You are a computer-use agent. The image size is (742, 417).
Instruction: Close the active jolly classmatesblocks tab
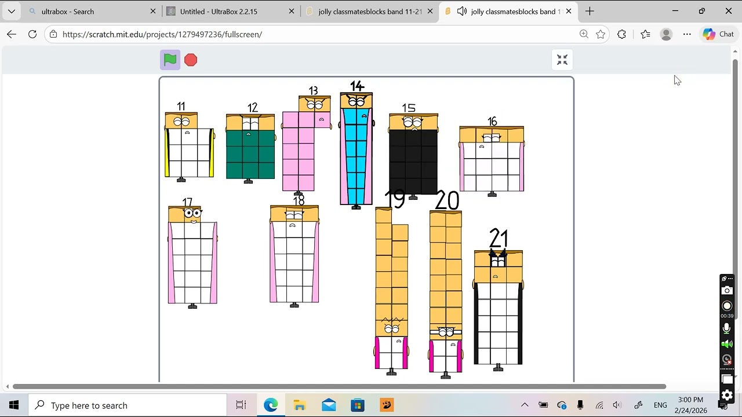(x=569, y=11)
